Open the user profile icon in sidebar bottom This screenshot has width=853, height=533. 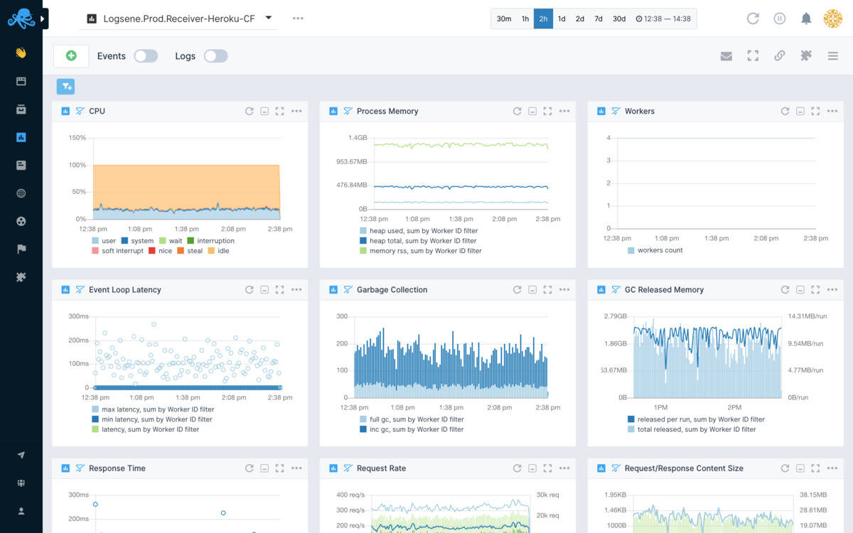coord(21,510)
